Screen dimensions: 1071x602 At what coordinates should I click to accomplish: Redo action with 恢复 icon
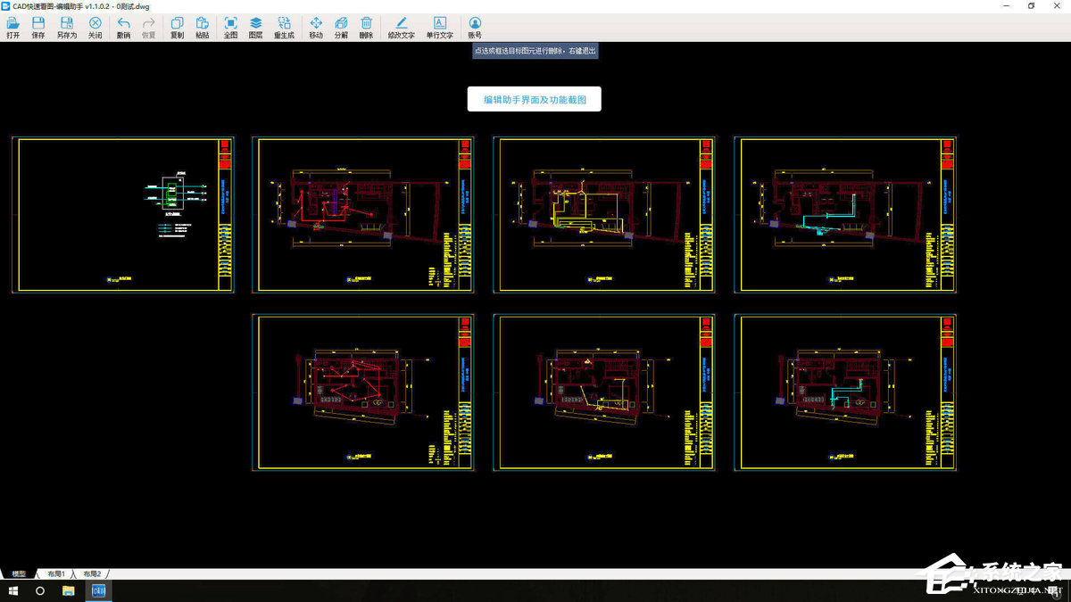point(148,28)
